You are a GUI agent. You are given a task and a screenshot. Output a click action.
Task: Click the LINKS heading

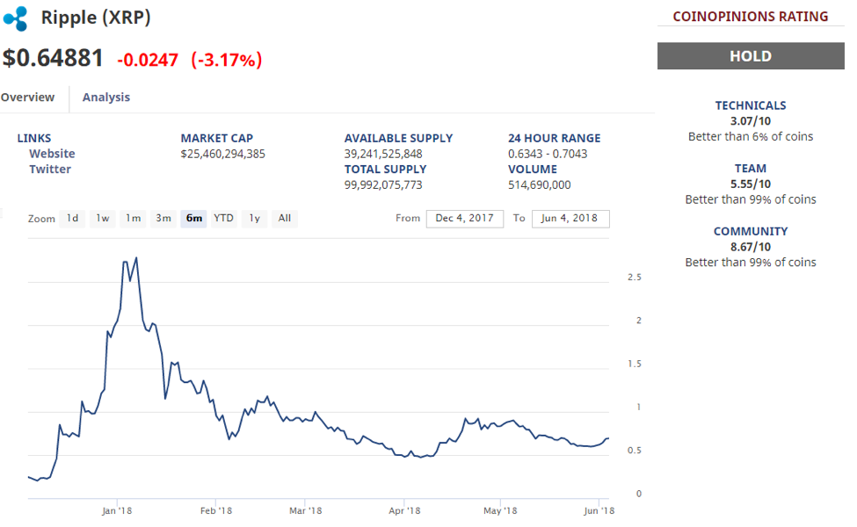[34, 138]
